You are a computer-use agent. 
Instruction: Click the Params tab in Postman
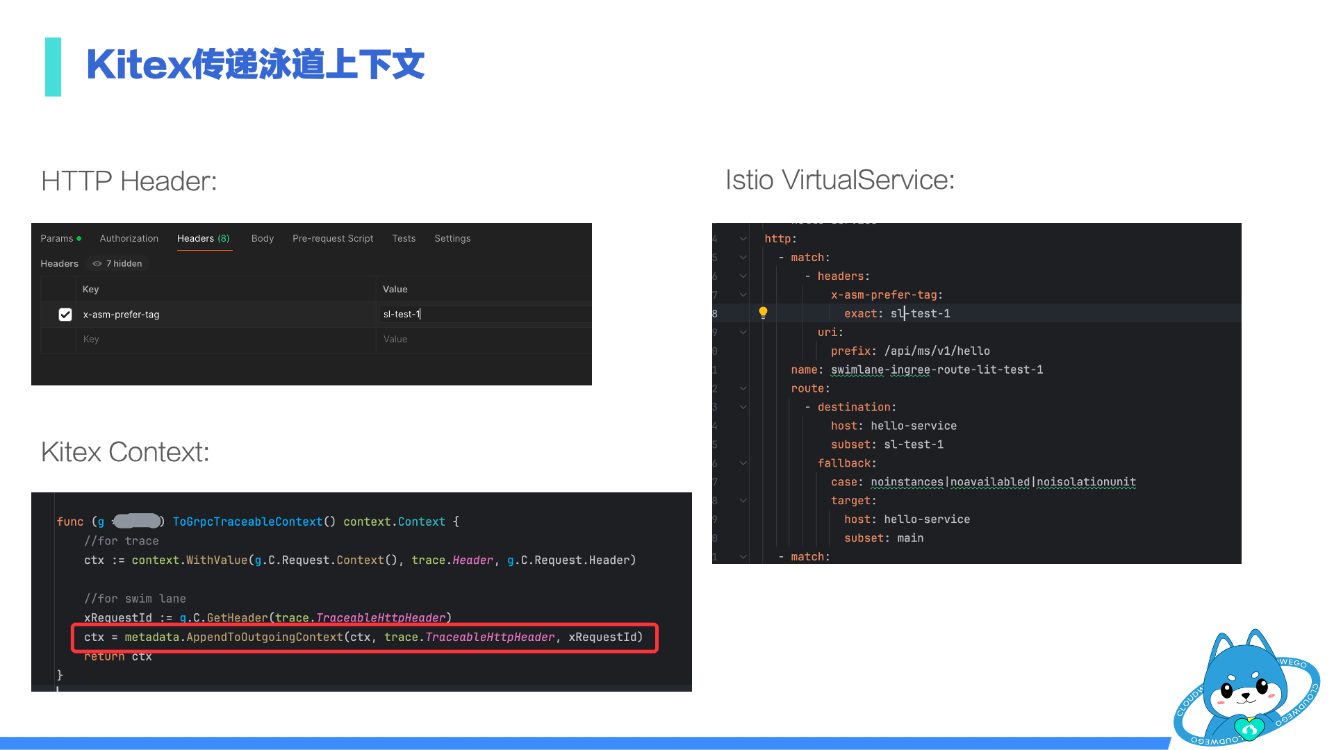pyautogui.click(x=57, y=238)
